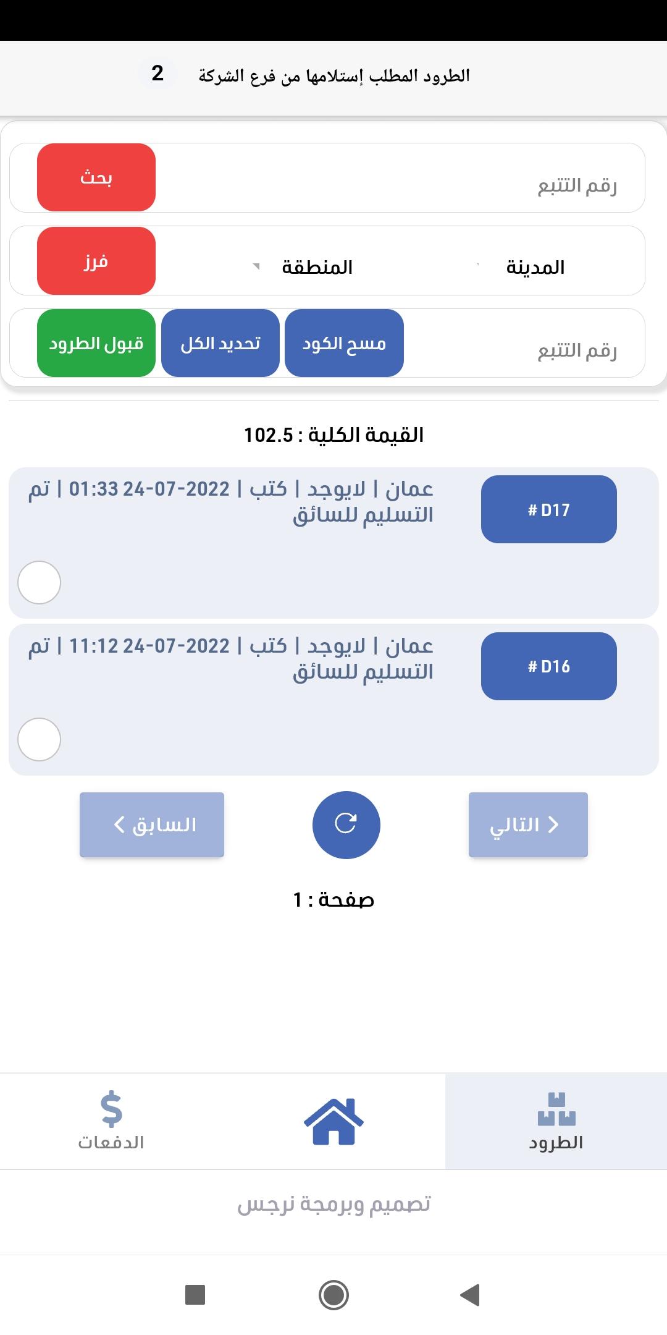Image resolution: width=667 pixels, height=1335 pixels.
Task: Expand the المنطقة region dropdown
Action: coord(303,267)
